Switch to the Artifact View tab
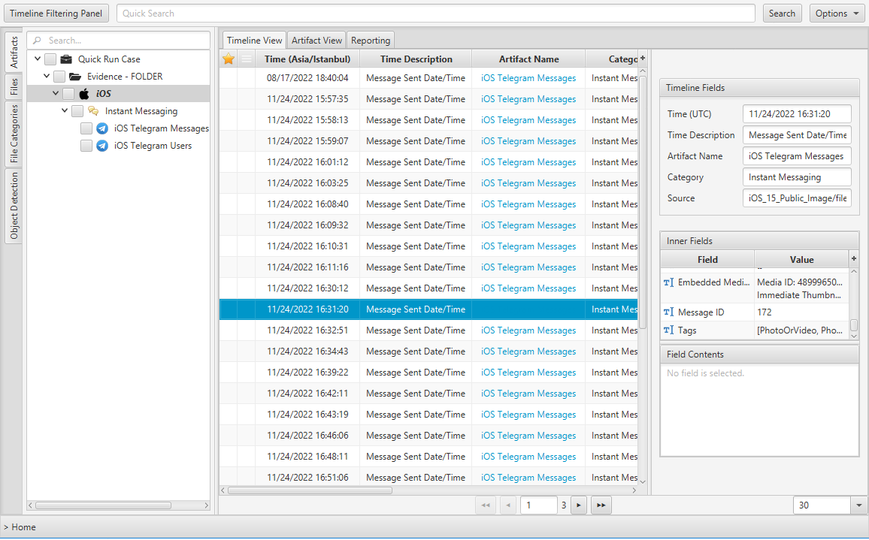869x540 pixels. (316, 41)
